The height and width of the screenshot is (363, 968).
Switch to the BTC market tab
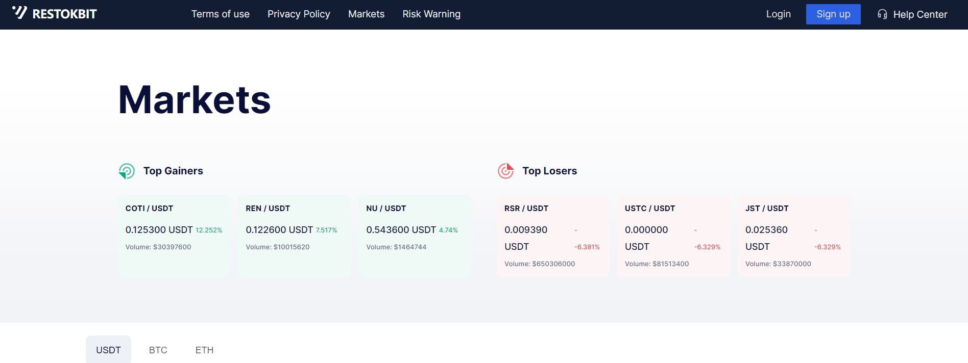[x=158, y=350]
